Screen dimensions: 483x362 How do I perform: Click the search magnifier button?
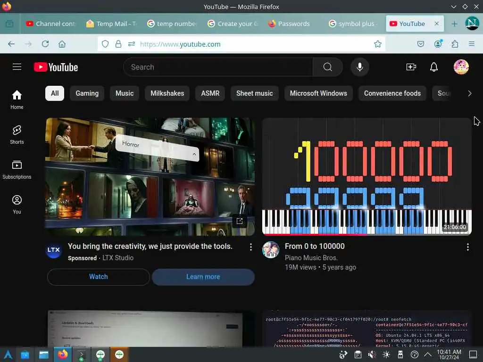328,67
